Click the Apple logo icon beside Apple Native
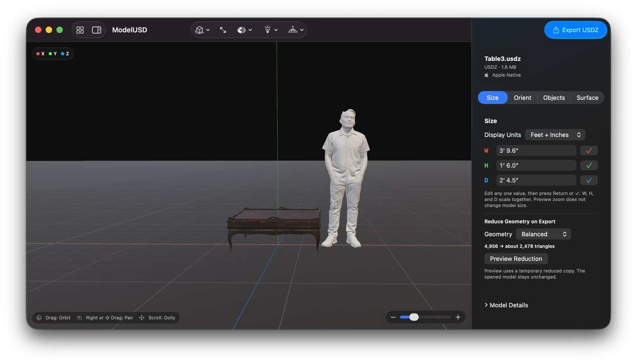The height and width of the screenshot is (364, 637). coord(486,75)
